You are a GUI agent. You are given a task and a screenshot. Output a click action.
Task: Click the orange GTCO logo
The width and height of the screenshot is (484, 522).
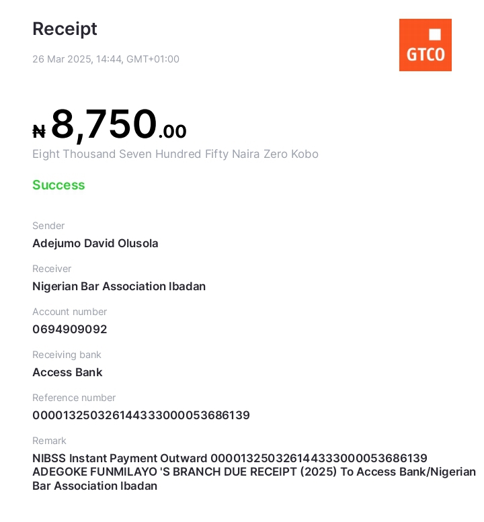(425, 45)
